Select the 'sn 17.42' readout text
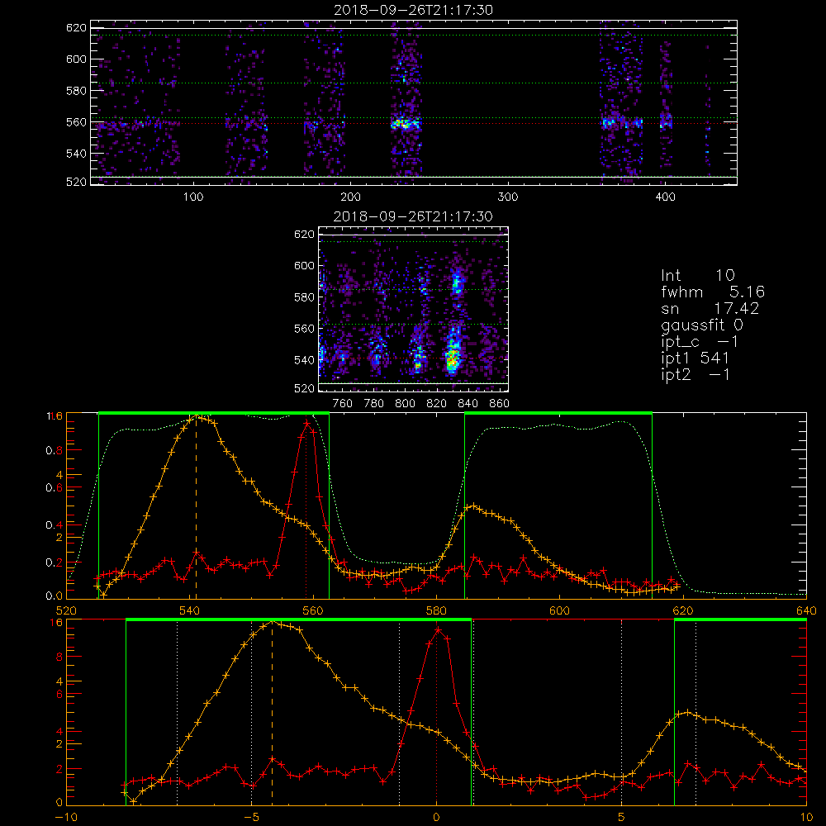Viewport: 826px width, 826px height. (710, 308)
